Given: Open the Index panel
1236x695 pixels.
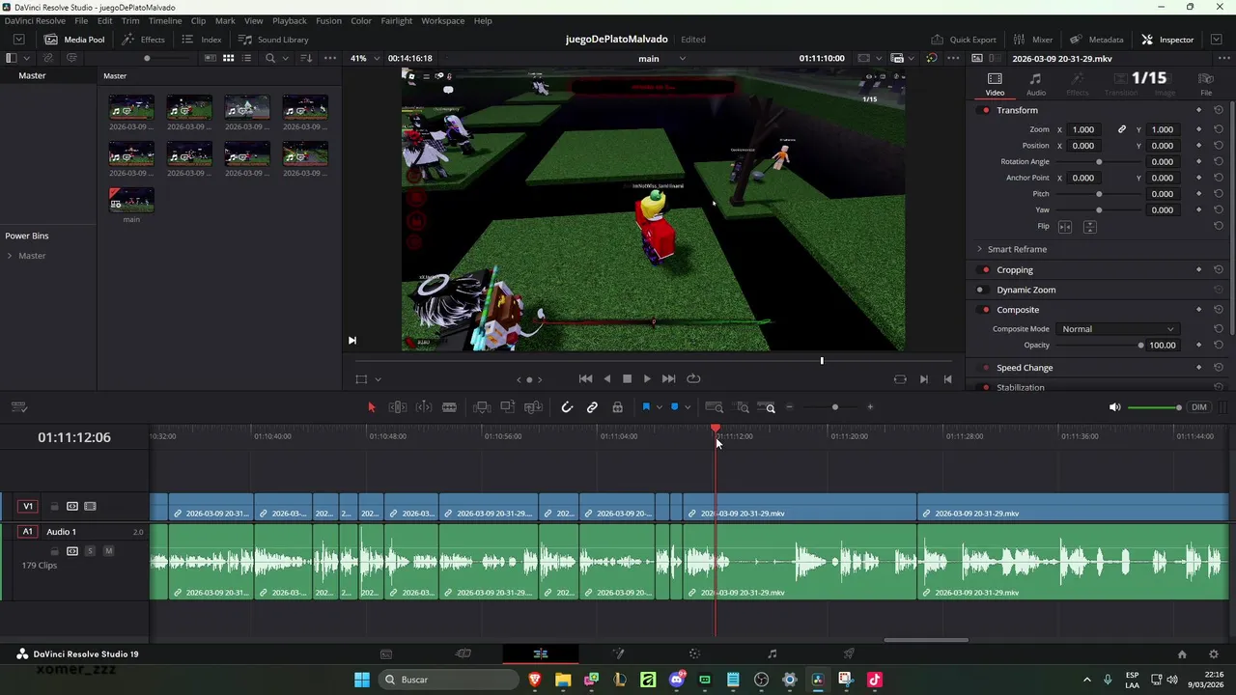Looking at the screenshot, I should pyautogui.click(x=202, y=40).
